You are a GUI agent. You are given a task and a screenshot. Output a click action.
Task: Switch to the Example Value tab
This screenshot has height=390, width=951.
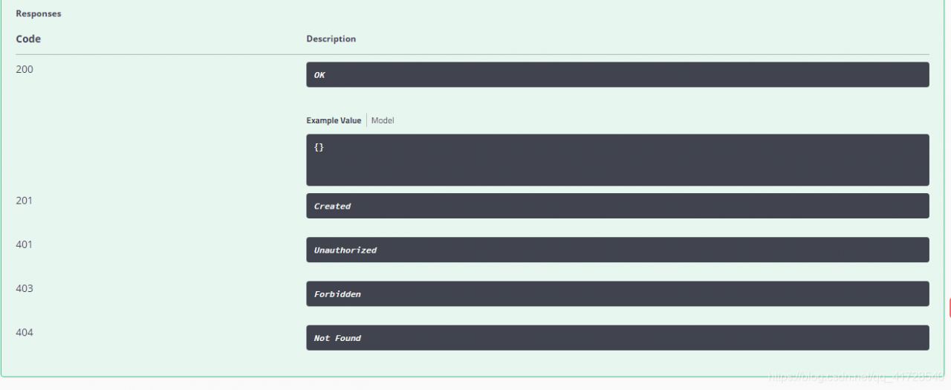334,120
